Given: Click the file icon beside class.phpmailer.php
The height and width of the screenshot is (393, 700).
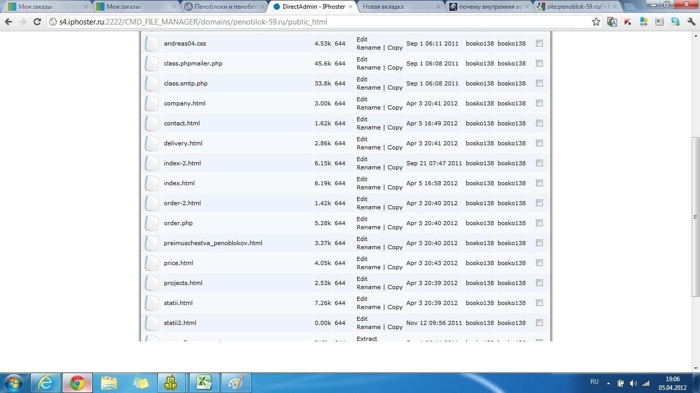Looking at the screenshot, I should (152, 63).
